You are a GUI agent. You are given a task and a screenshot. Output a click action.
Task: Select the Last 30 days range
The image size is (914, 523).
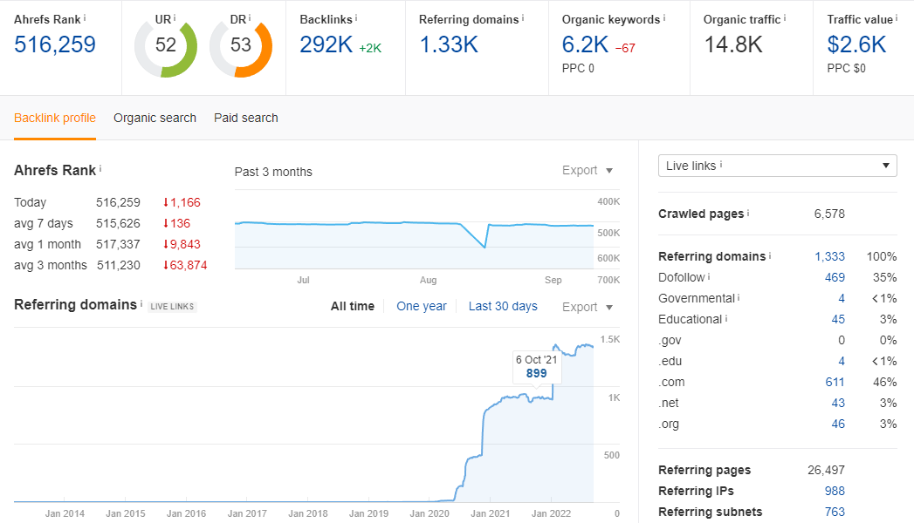(x=503, y=307)
